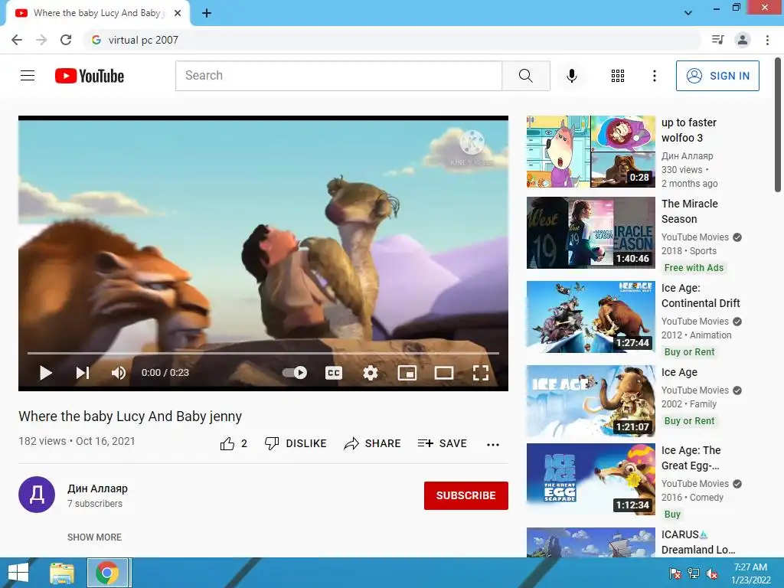This screenshot has height=588, width=784.
Task: Click the search magnifier button
Action: point(525,76)
